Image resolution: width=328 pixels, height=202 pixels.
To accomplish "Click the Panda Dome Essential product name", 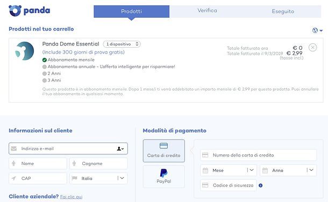I will coord(70,44).
